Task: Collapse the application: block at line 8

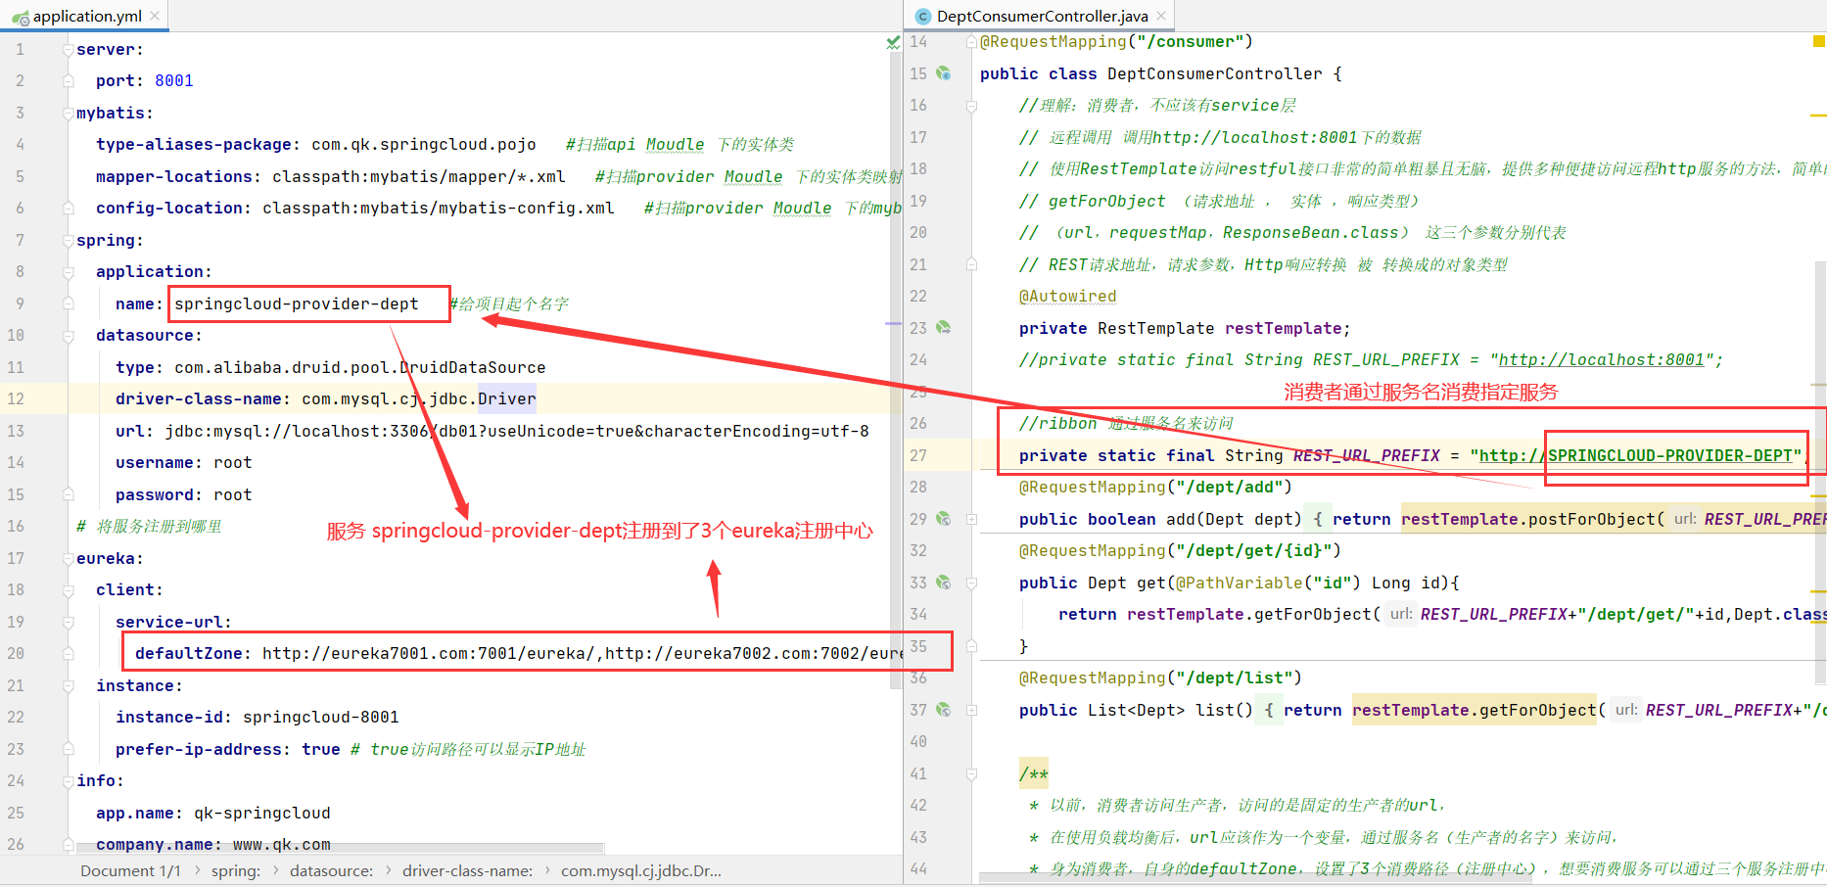Action: coord(69,272)
